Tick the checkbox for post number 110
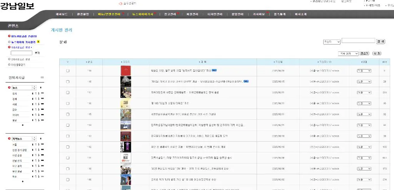 pyautogui.click(x=68, y=169)
